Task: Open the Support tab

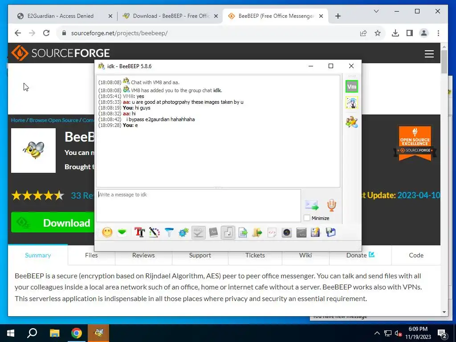Action: pyautogui.click(x=200, y=255)
